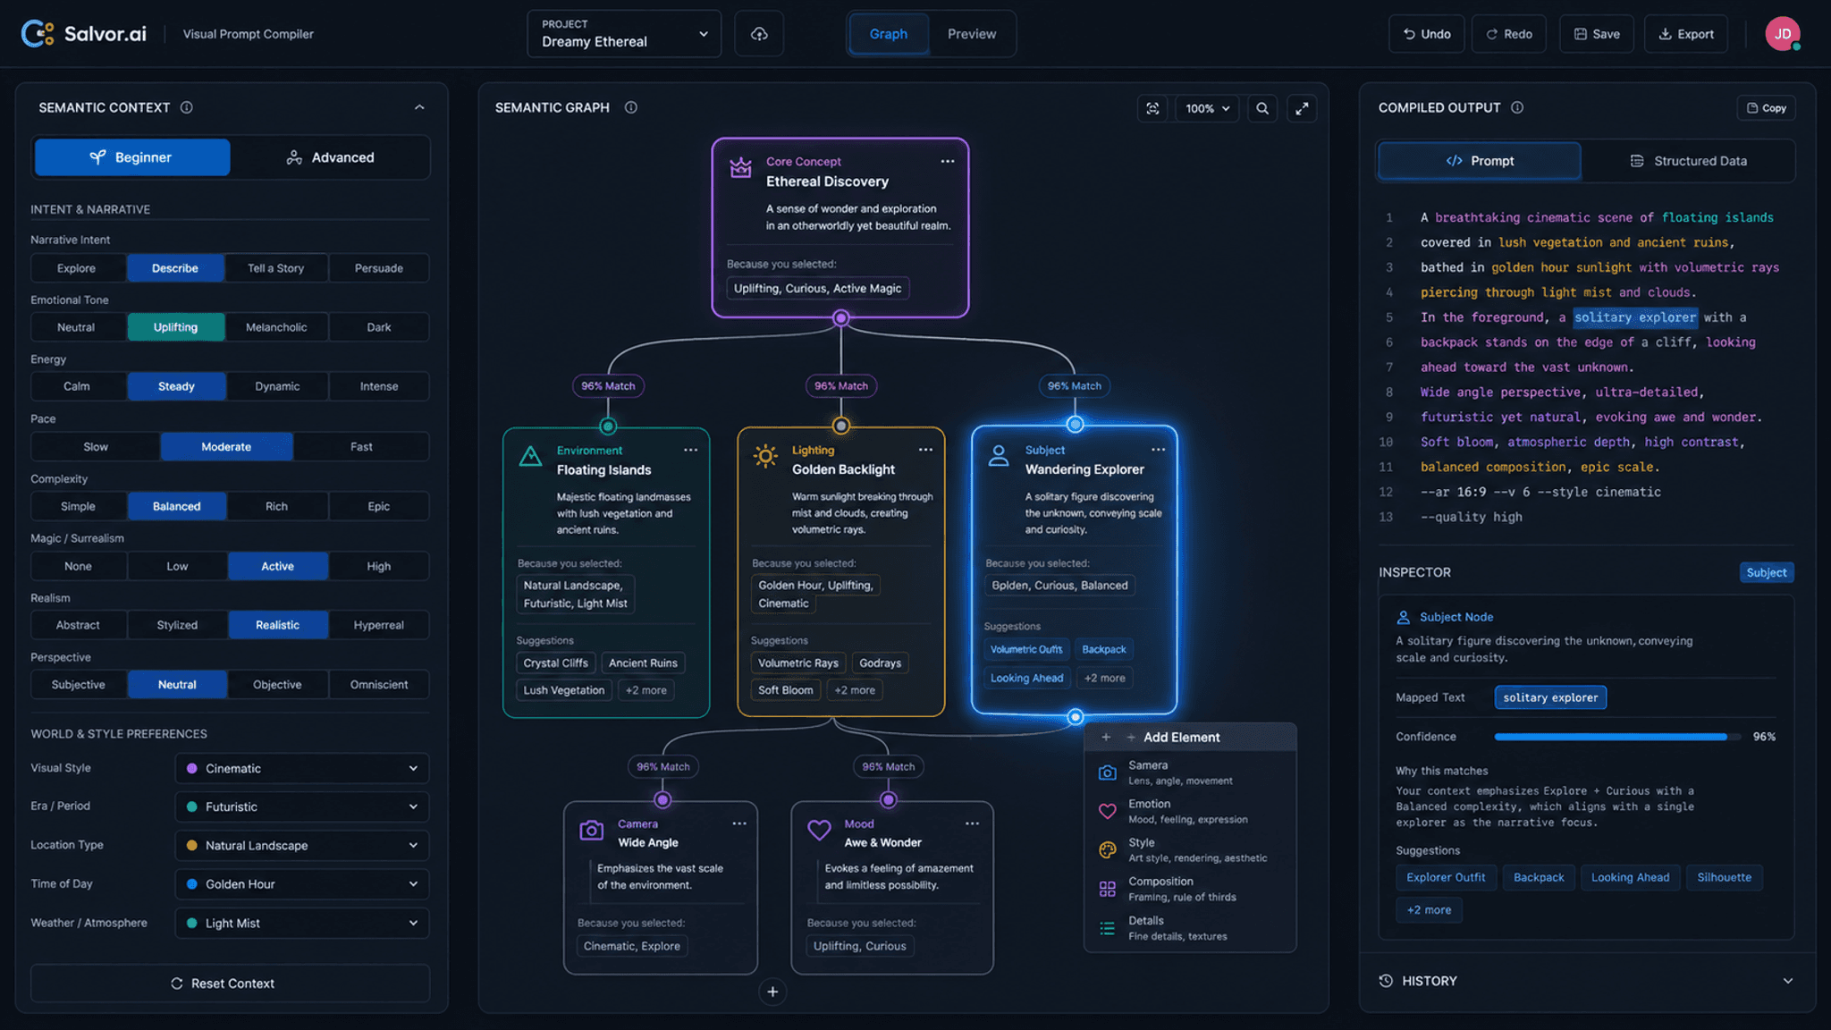
Task: Add Style element palette icon
Action: click(x=1108, y=849)
